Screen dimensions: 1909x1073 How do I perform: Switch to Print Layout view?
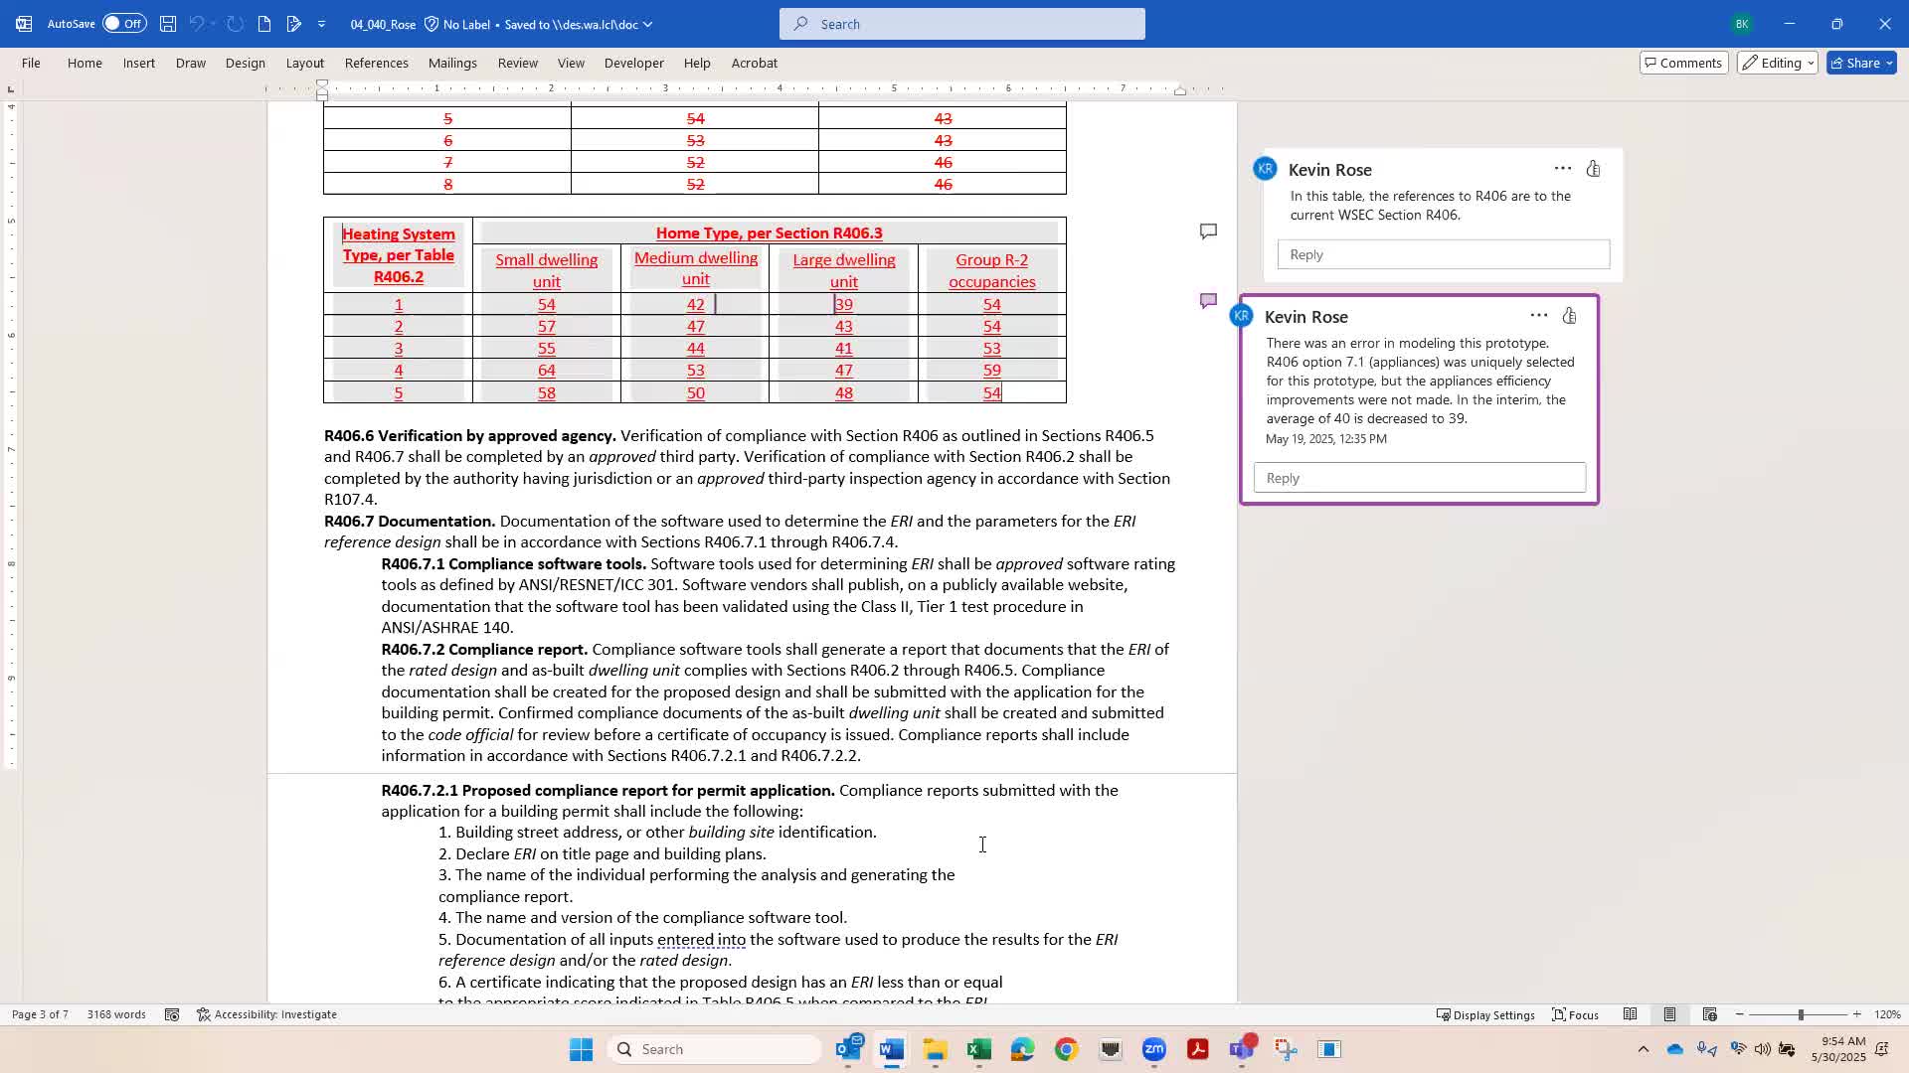[x=1670, y=1014]
